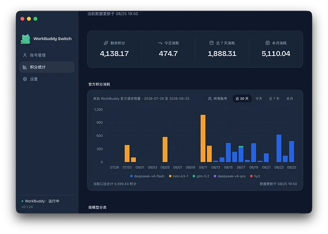
Task: Click the 1,200 y-axis label
Action: 98,110
